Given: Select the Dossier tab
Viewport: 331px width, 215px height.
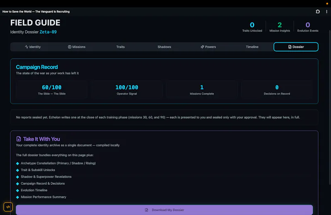Looking at the screenshot, I should pos(296,47).
